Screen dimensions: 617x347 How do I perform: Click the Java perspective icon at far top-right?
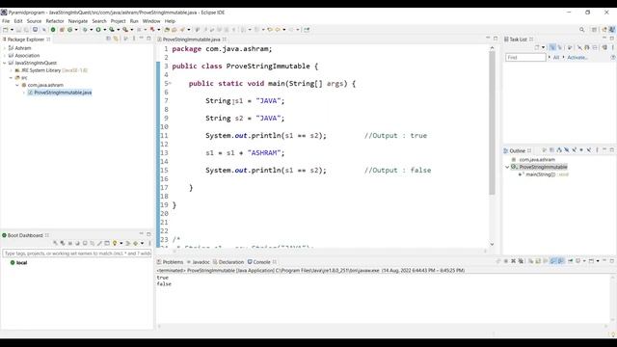pos(612,30)
